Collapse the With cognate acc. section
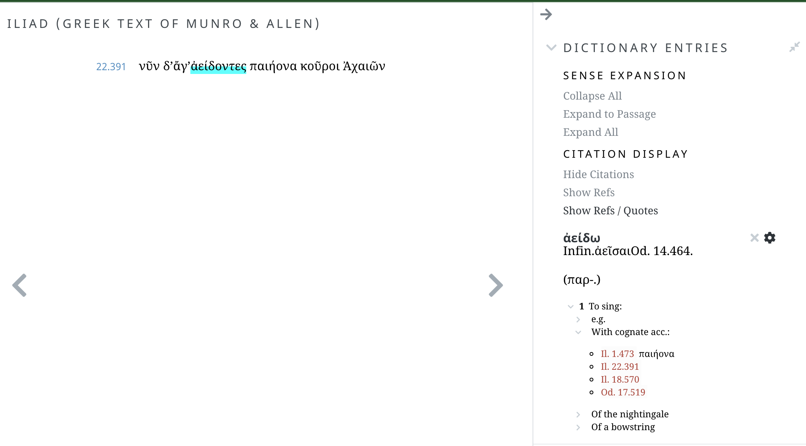The image size is (806, 446). tap(579, 332)
